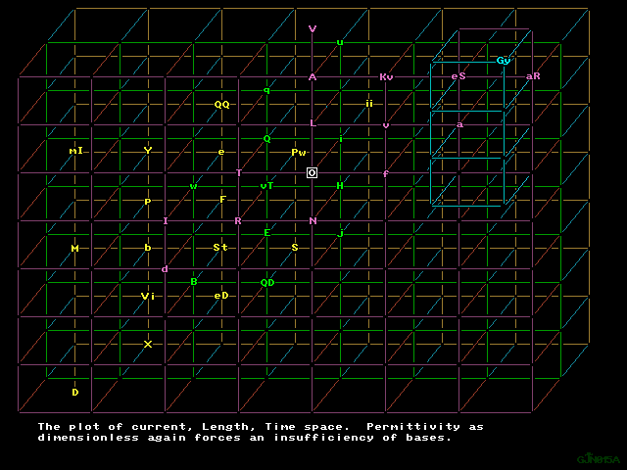Click the yellow M label
The height and width of the screenshot is (470, 627).
tap(74, 249)
